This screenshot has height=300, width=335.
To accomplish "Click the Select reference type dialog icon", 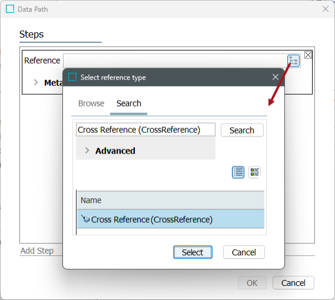I will coord(72,77).
